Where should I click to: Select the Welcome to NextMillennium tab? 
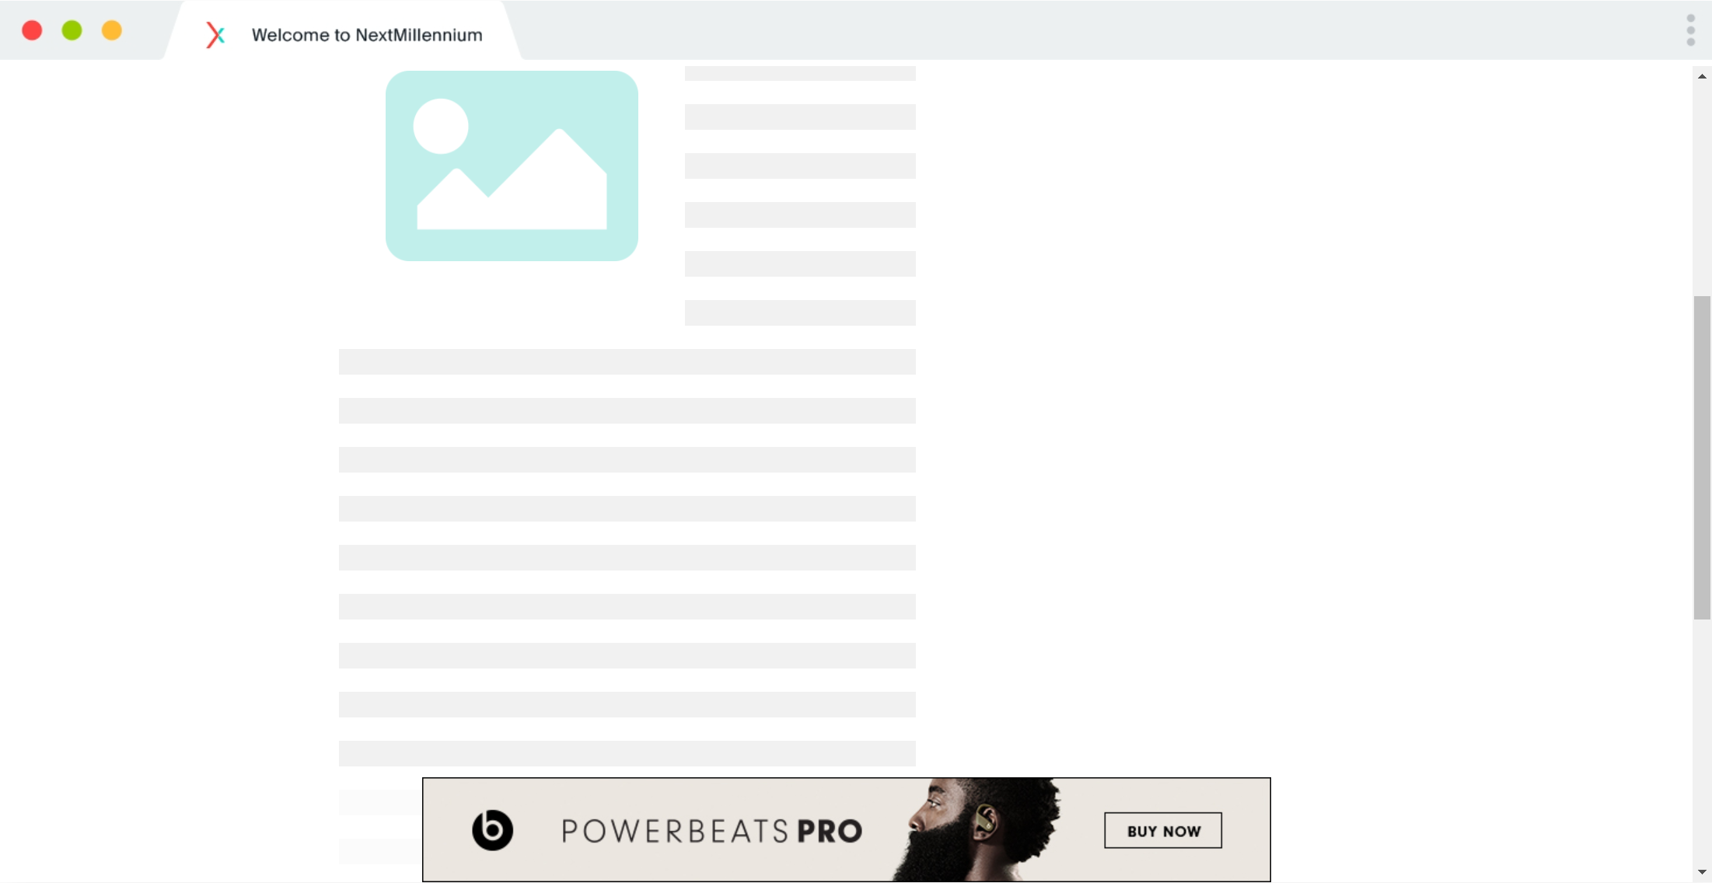tap(366, 35)
